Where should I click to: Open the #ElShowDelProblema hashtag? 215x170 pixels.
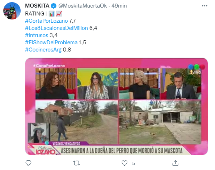[51, 42]
